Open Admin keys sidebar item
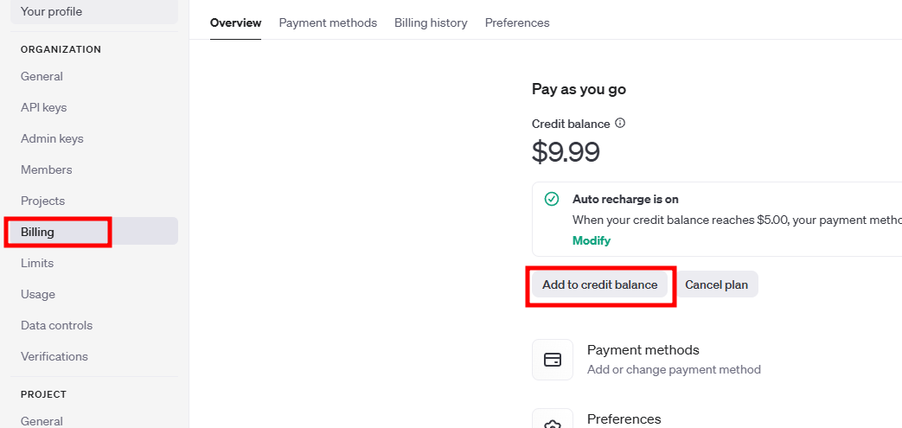Viewport: 902px width, 428px height. coord(52,138)
